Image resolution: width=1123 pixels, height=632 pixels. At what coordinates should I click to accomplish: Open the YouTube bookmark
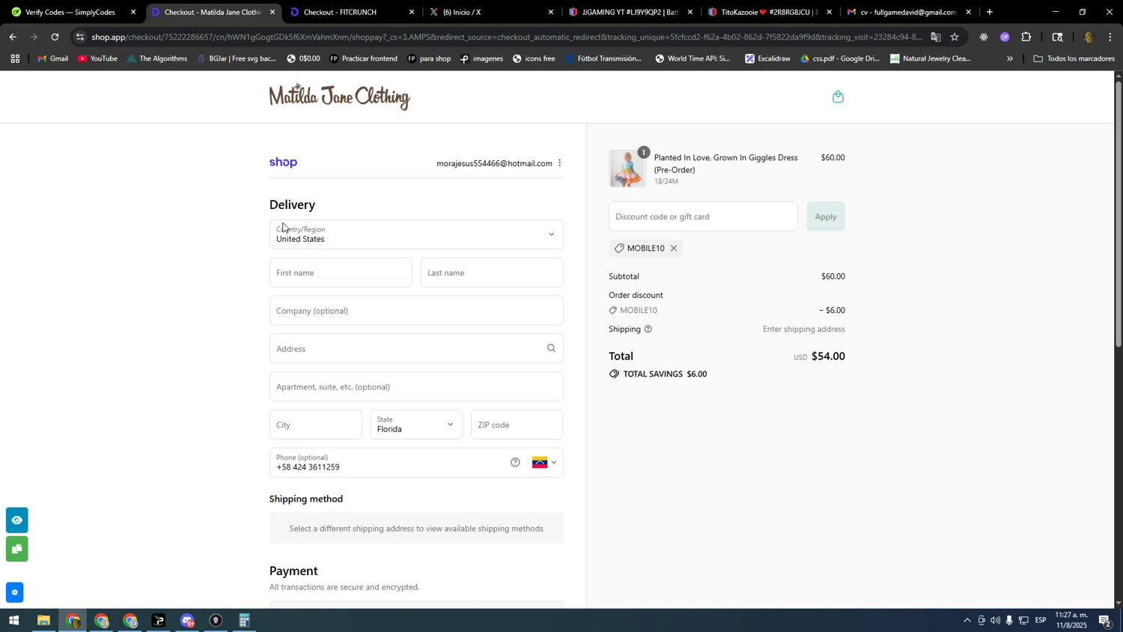[98, 58]
